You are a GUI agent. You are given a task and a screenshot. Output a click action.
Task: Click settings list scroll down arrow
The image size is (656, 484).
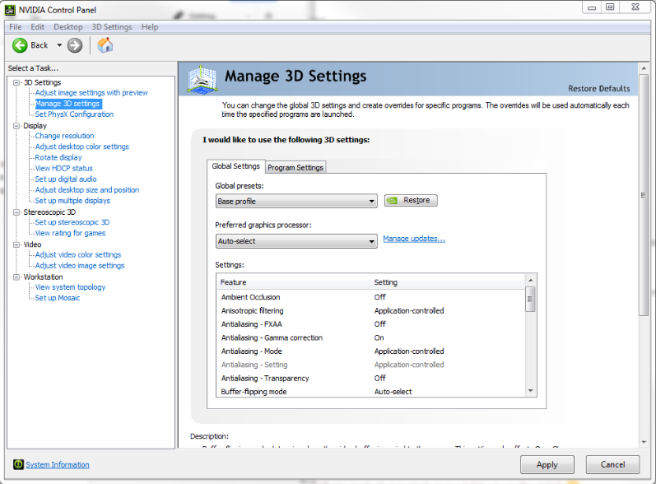pyautogui.click(x=531, y=391)
